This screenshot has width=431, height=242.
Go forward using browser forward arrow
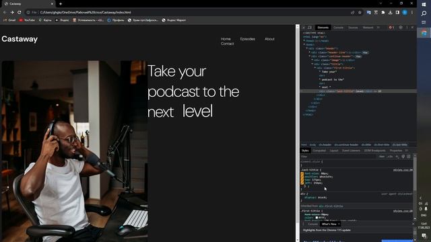pos(12,12)
